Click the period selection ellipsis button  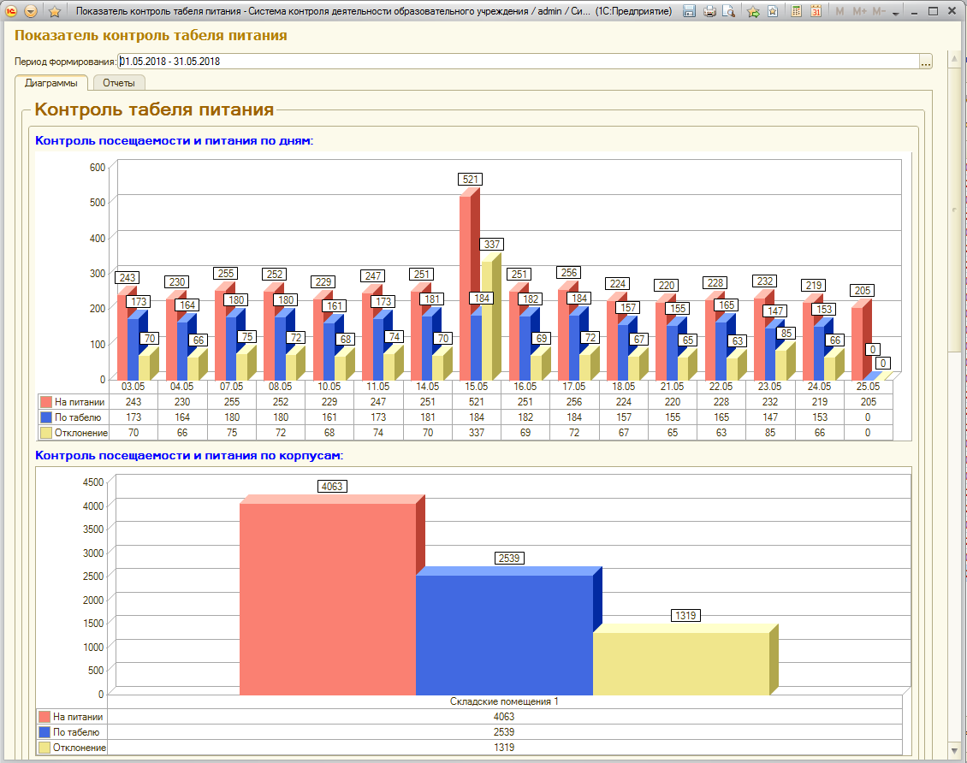926,61
